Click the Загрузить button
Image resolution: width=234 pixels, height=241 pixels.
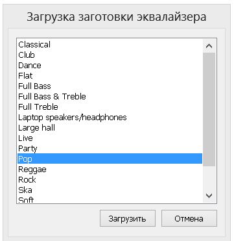click(x=128, y=218)
